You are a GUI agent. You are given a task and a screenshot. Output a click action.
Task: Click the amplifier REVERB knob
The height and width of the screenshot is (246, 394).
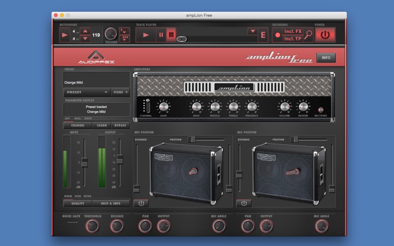303,106
